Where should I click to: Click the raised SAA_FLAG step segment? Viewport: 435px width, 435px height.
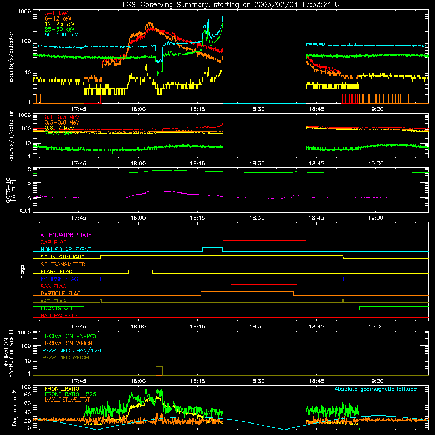pos(264,284)
